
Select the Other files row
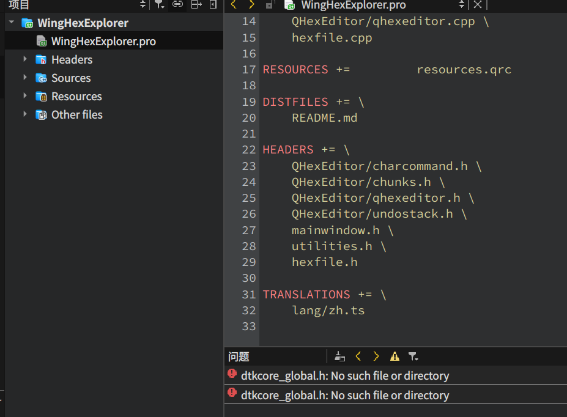(x=114, y=115)
